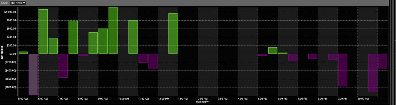
Task: Click the 9:00 PM x-axis label
Action: click(343, 98)
